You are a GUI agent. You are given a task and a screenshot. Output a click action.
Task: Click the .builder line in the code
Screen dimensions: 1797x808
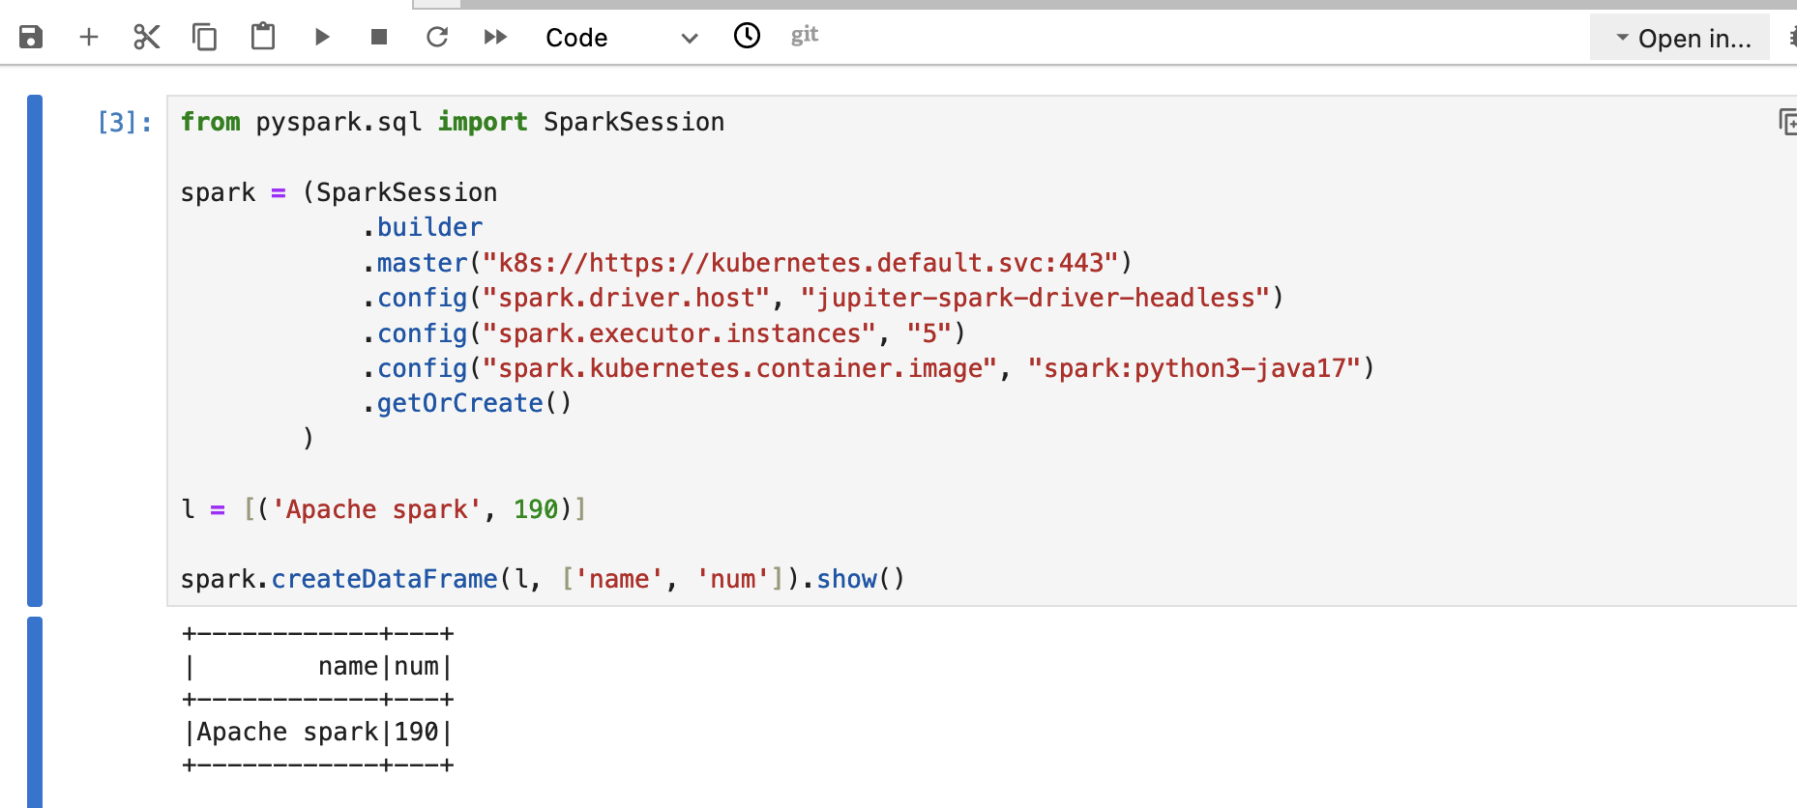[x=423, y=227]
